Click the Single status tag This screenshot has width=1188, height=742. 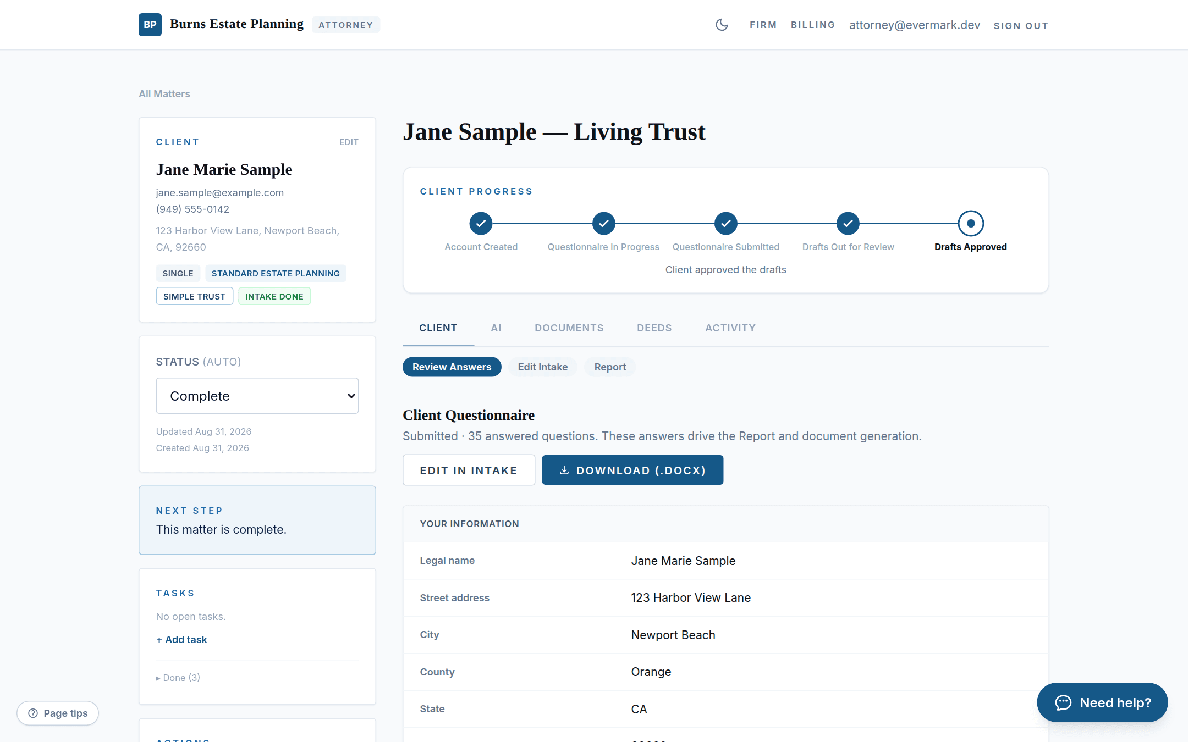178,273
